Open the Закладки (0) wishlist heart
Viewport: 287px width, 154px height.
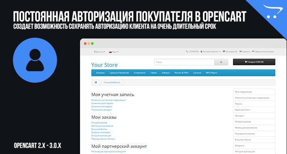point(230,51)
